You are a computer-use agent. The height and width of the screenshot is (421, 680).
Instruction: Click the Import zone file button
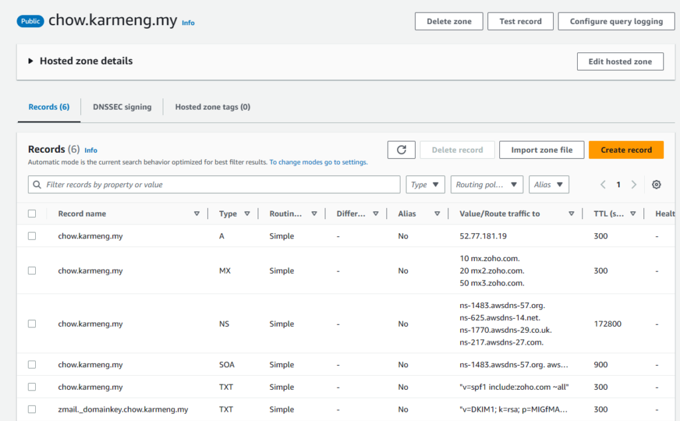point(542,150)
